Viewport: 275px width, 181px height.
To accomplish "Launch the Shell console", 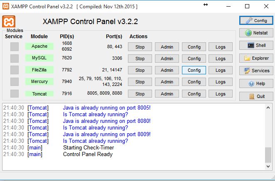I will (x=256, y=45).
